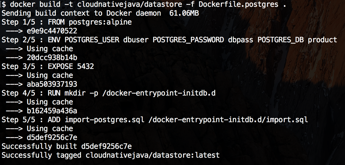Click the Step 3/5 EXPOSE 5432 line

pos(48,67)
